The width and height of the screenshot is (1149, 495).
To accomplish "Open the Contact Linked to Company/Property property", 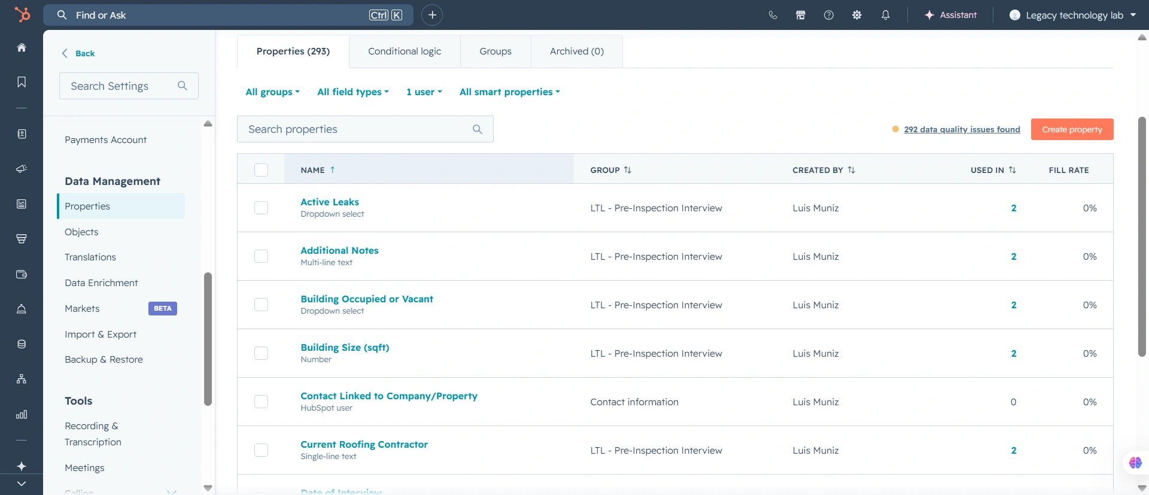I will [x=389, y=396].
